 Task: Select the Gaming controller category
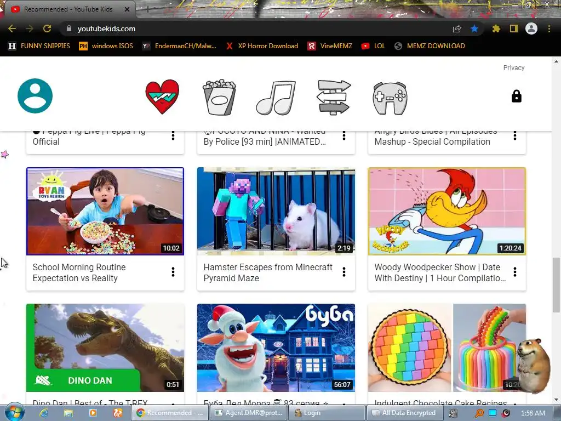390,98
